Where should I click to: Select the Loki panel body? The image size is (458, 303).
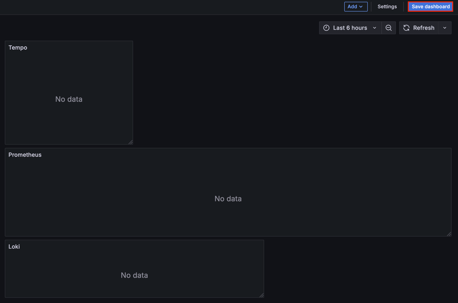(134, 275)
